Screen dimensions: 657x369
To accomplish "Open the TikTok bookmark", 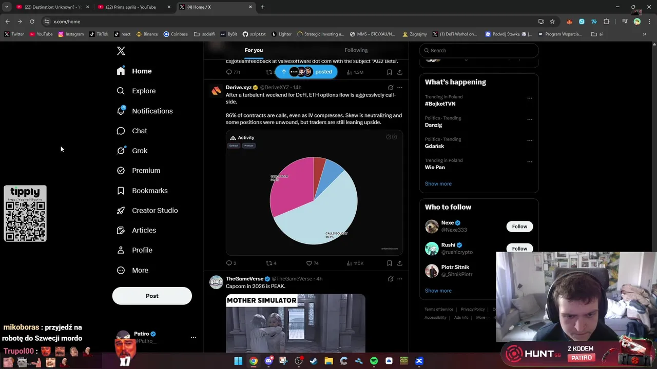I will coord(99,34).
